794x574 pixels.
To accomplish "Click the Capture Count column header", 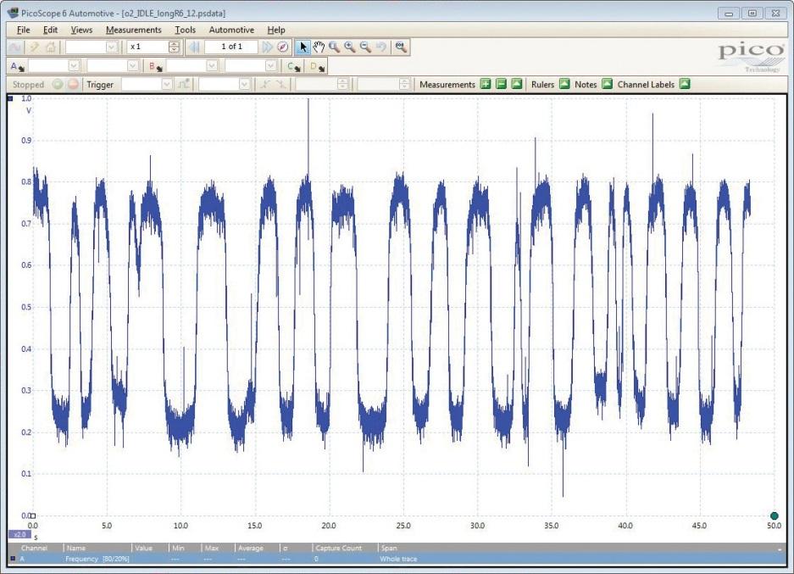I will [338, 549].
